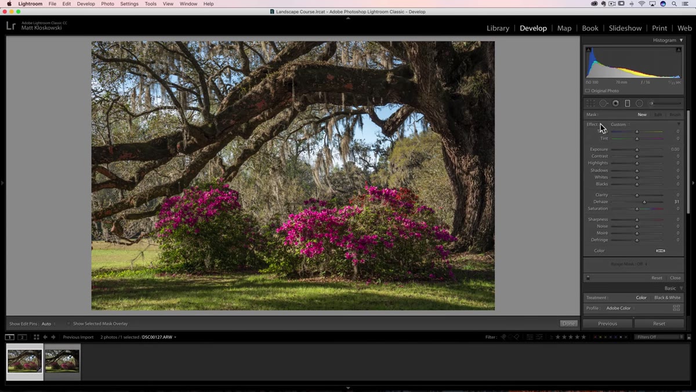The width and height of the screenshot is (696, 392).
Task: Open the Effect Custom preset dropdown
Action: coord(619,124)
